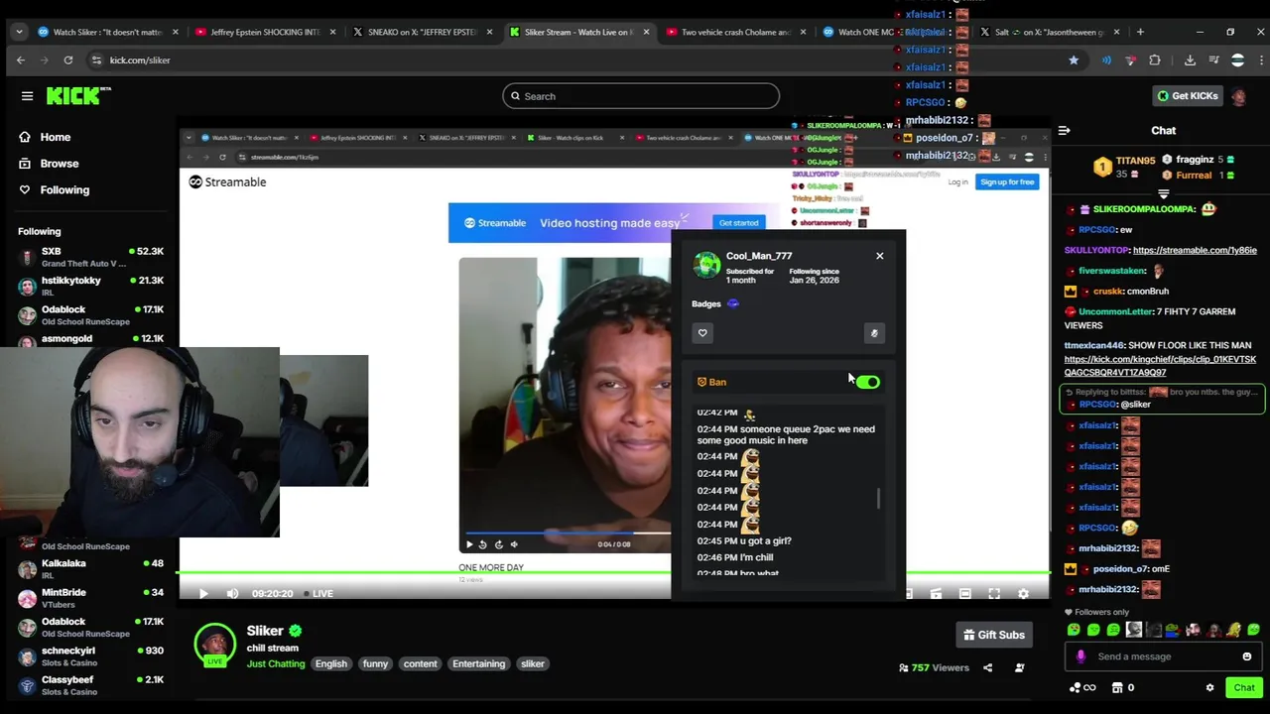Image resolution: width=1270 pixels, height=714 pixels.
Task: Expand the gift leaderboard chevron
Action: pyautogui.click(x=1164, y=194)
